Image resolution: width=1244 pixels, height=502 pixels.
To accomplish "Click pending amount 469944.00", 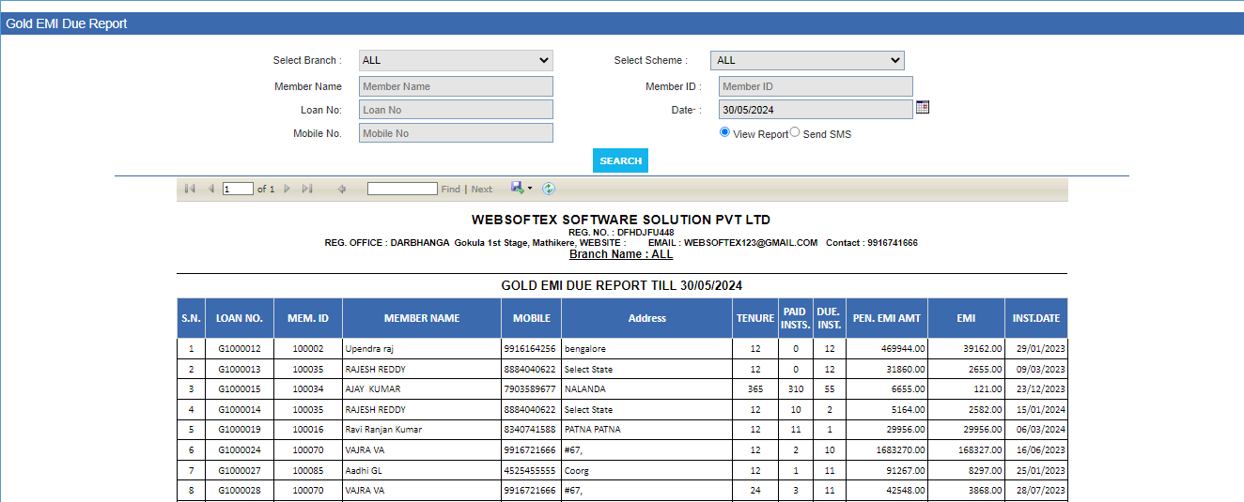I will [x=905, y=349].
